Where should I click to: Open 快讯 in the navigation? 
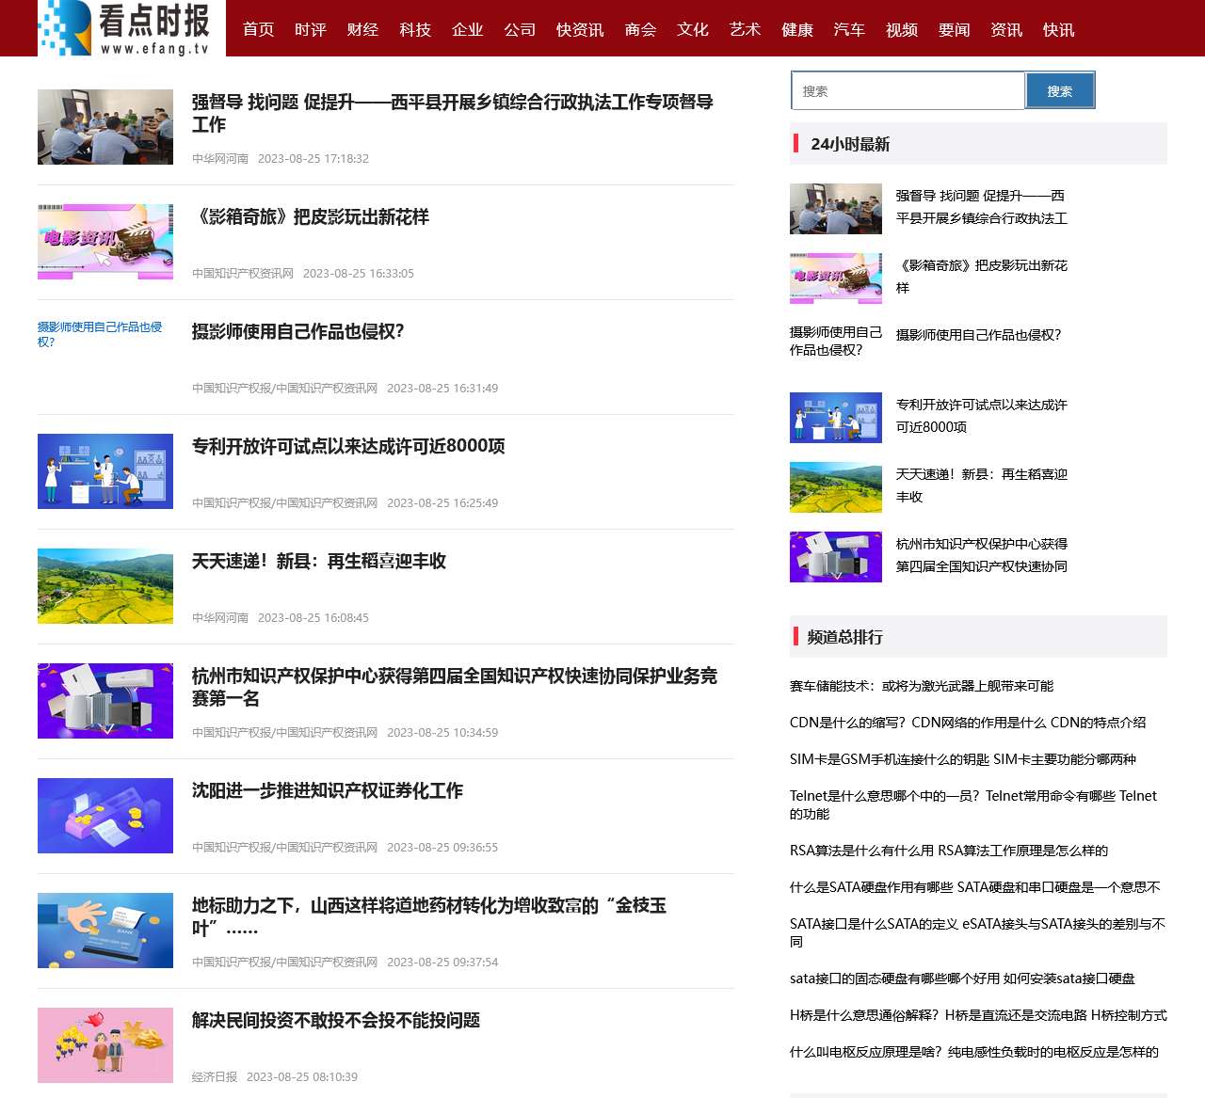pyautogui.click(x=1059, y=30)
